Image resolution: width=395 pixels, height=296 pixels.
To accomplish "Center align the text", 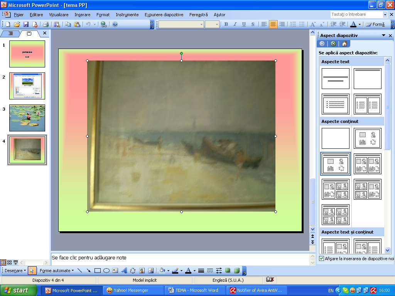I will [273, 24].
